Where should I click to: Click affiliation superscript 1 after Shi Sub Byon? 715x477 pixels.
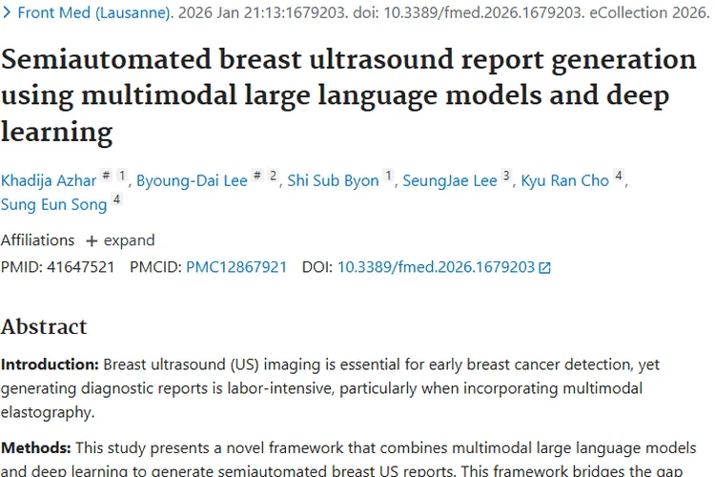click(388, 176)
